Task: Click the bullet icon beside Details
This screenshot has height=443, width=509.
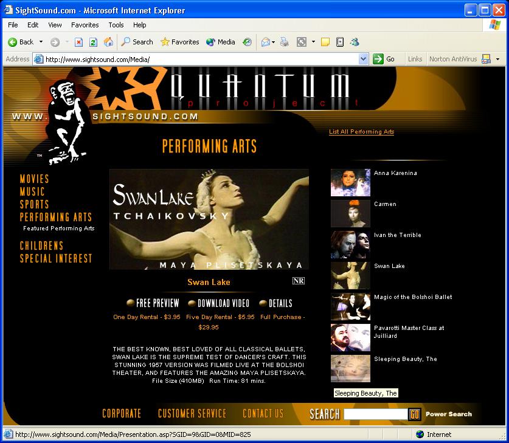Action: 263,303
